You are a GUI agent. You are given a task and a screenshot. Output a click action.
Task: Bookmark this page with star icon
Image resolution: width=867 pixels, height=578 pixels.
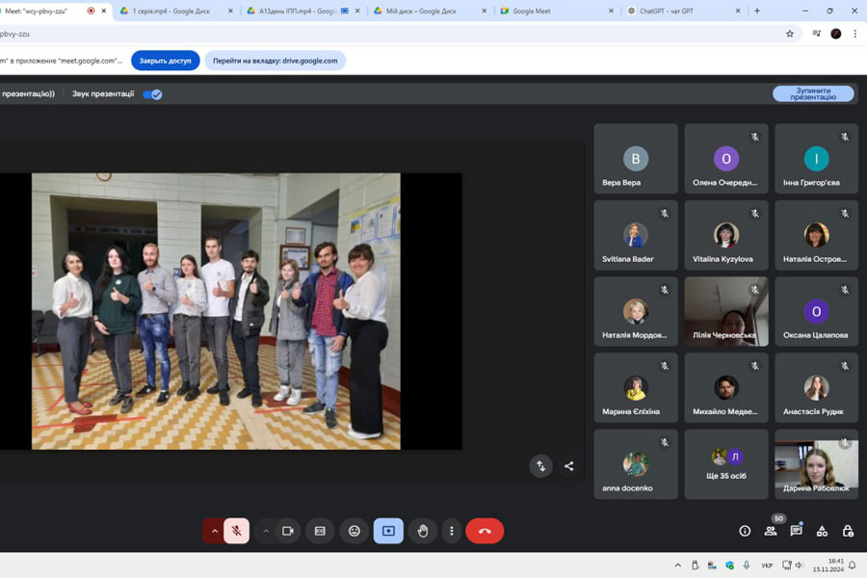point(790,33)
